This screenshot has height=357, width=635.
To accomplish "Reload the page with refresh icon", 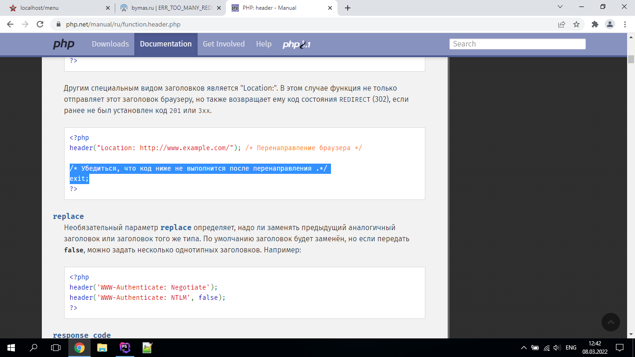I will 40,24.
